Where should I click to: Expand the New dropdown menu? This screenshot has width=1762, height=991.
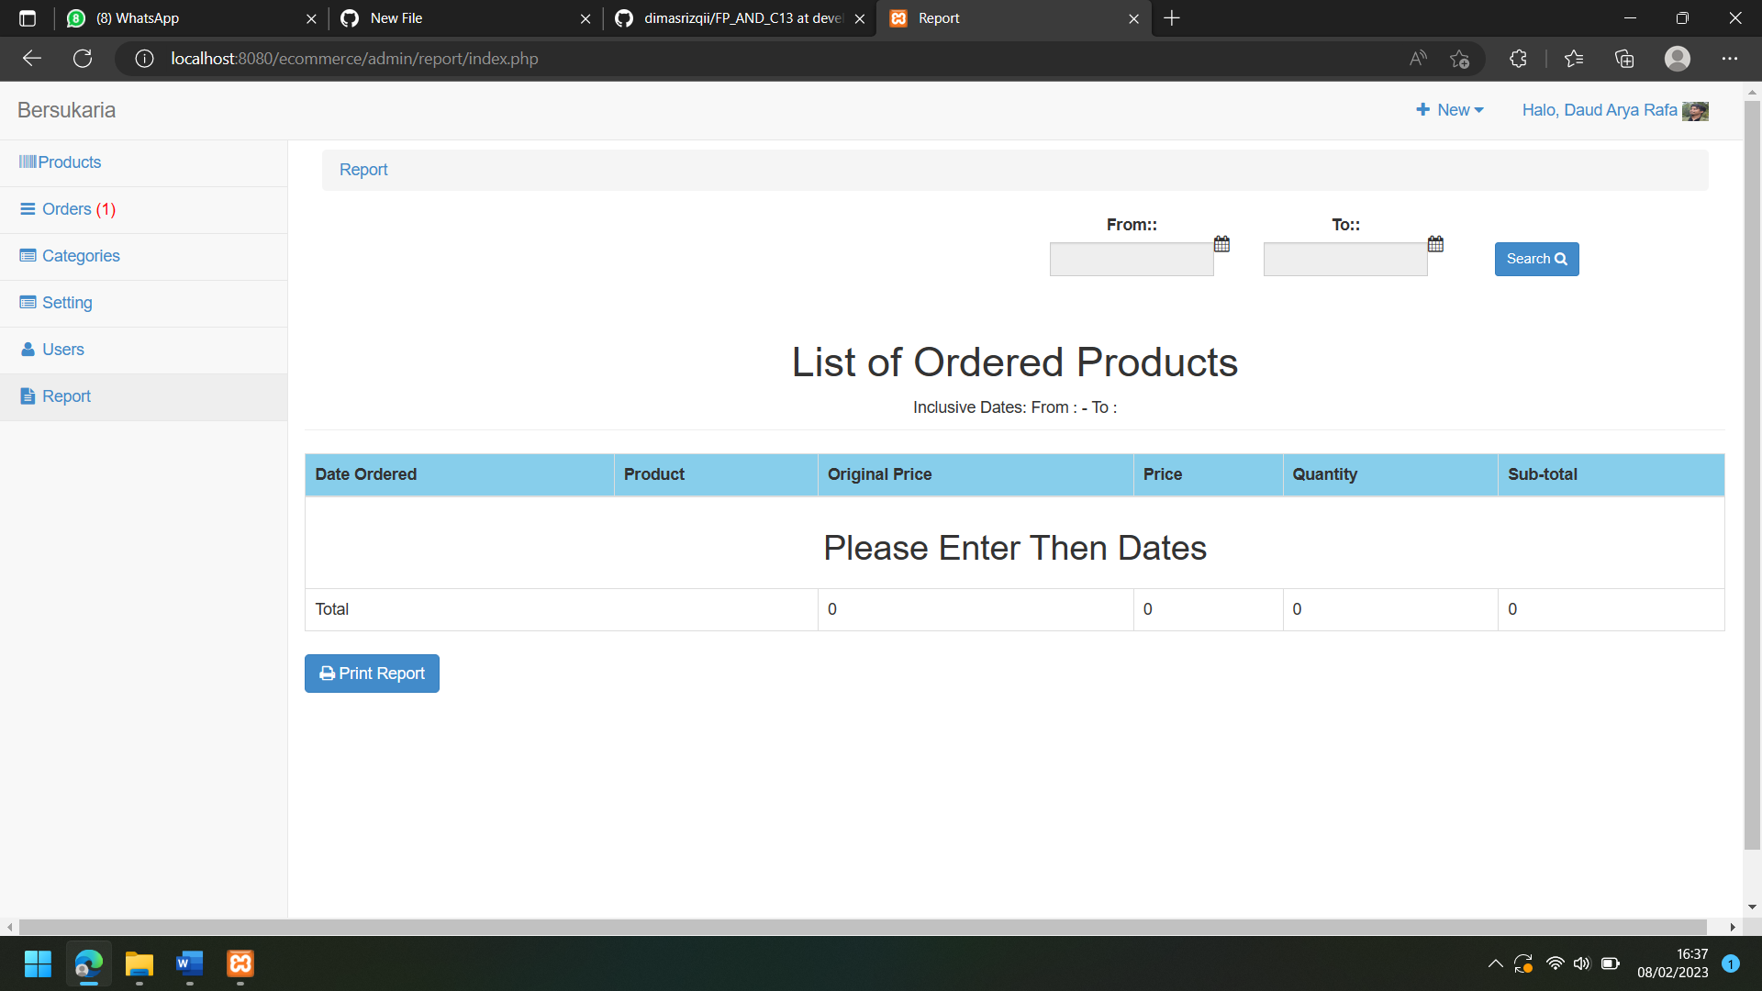click(1450, 110)
